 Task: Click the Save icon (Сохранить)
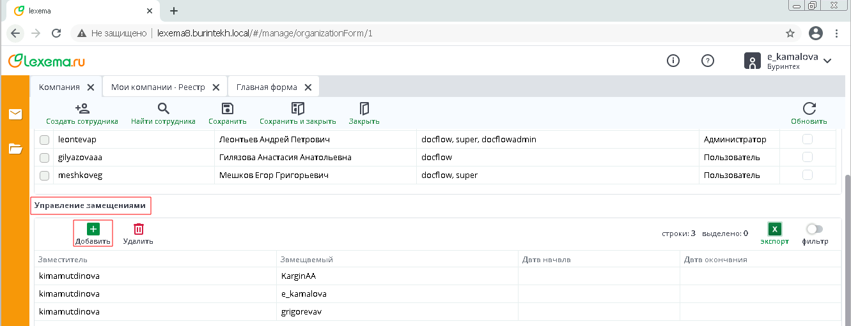point(227,109)
